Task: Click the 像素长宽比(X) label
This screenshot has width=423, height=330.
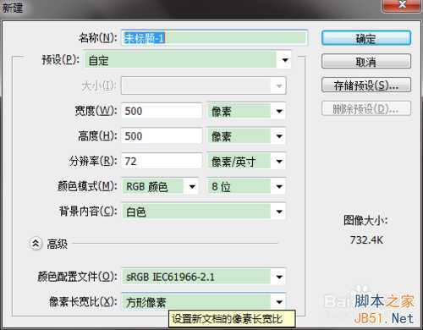Action: pos(83,301)
